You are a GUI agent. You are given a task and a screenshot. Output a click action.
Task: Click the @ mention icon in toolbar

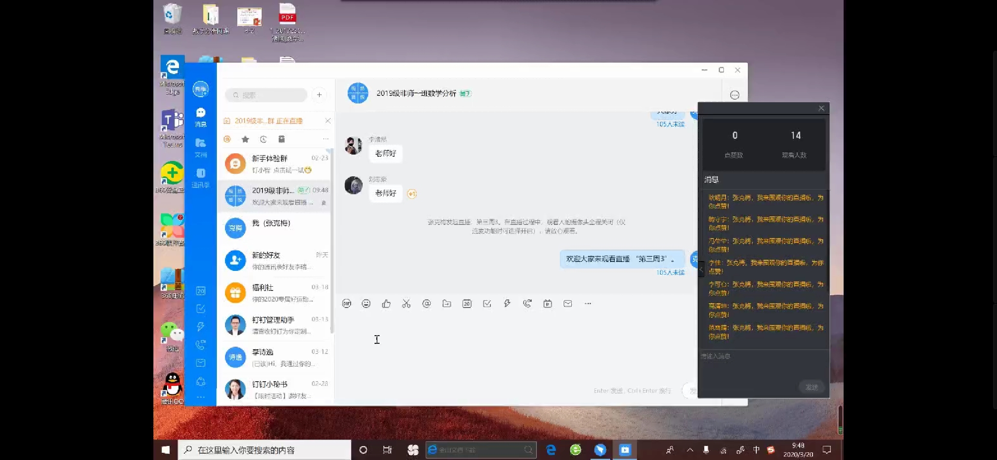point(426,304)
